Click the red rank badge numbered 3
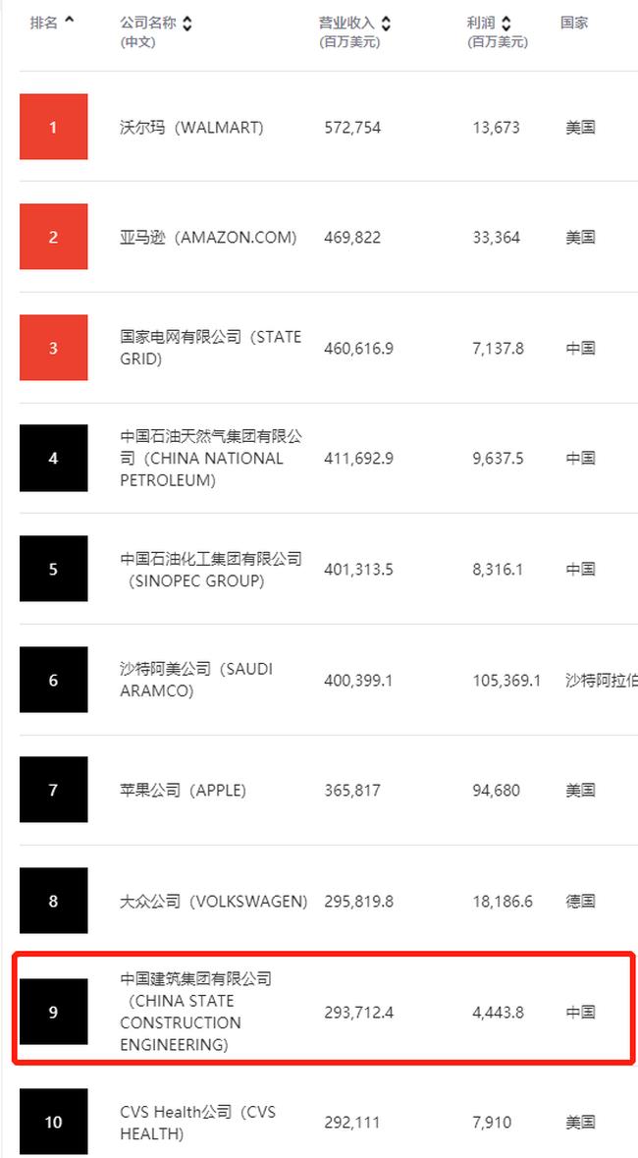 coord(54,348)
